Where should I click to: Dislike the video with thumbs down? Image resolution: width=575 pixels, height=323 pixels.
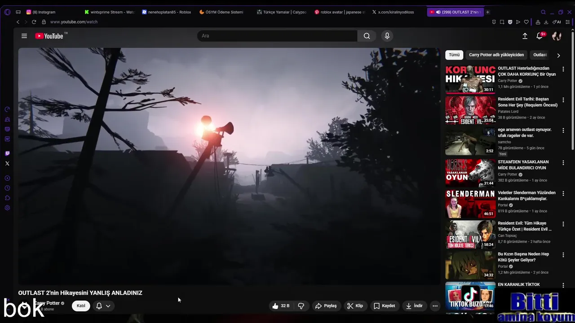pos(301,306)
